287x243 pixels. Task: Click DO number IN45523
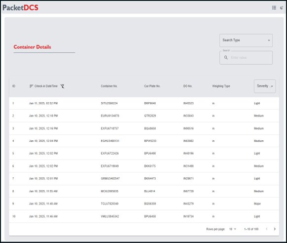click(x=188, y=103)
